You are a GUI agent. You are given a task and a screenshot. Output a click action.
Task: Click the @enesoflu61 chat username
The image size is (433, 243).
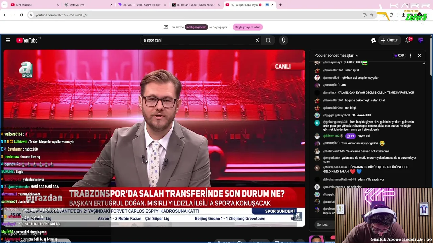[332, 78]
